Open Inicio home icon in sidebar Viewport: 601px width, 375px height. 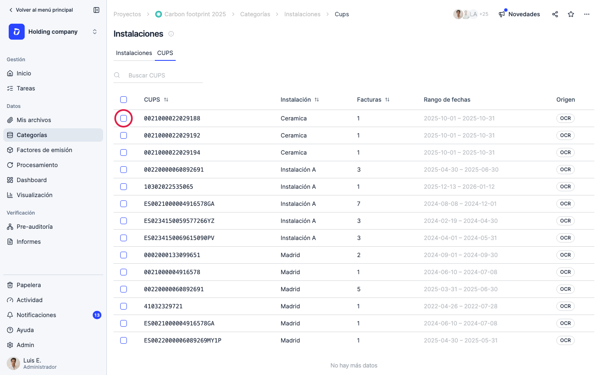[10, 73]
